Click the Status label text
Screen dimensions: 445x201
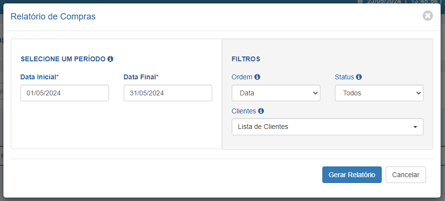click(344, 77)
